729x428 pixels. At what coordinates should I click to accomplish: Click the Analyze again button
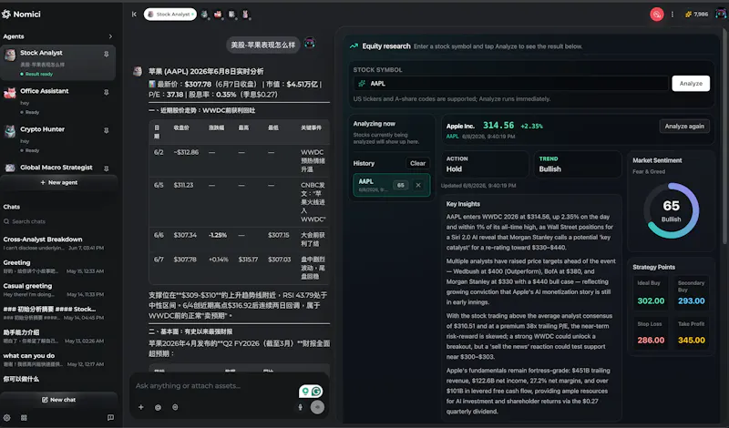coord(684,126)
